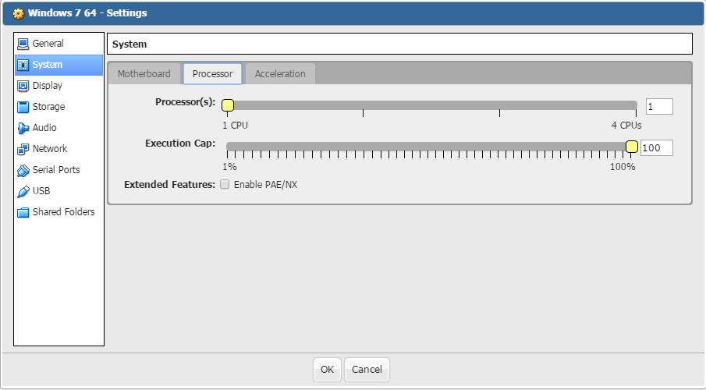Viewport: 706px width, 390px height.
Task: Switch to the Acceleration tab
Action: click(x=280, y=74)
